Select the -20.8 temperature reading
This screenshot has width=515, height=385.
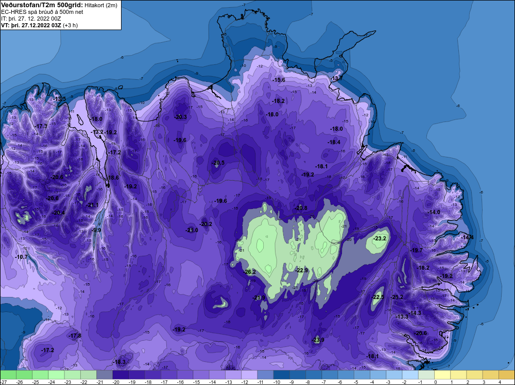point(301,208)
